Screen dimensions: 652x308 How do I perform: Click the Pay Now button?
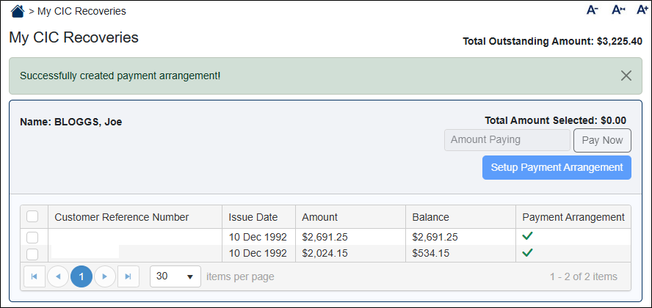click(601, 140)
